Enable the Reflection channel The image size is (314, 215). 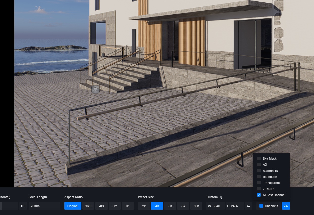[259, 177]
